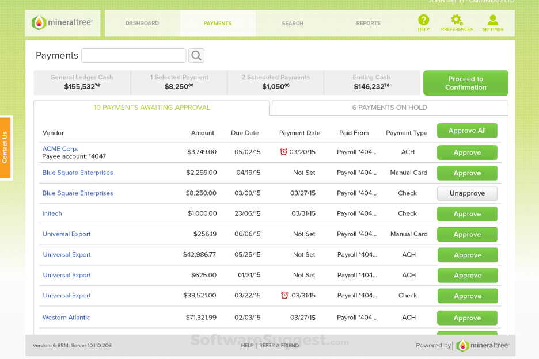539x359 pixels.
Task: Click alarm clock icon beside 03/20/15
Action: [283, 152]
